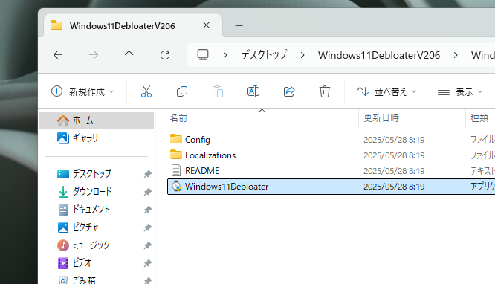The width and height of the screenshot is (495, 284).
Task: Close the Windows11DebloaterV206 tab
Action: click(206, 25)
